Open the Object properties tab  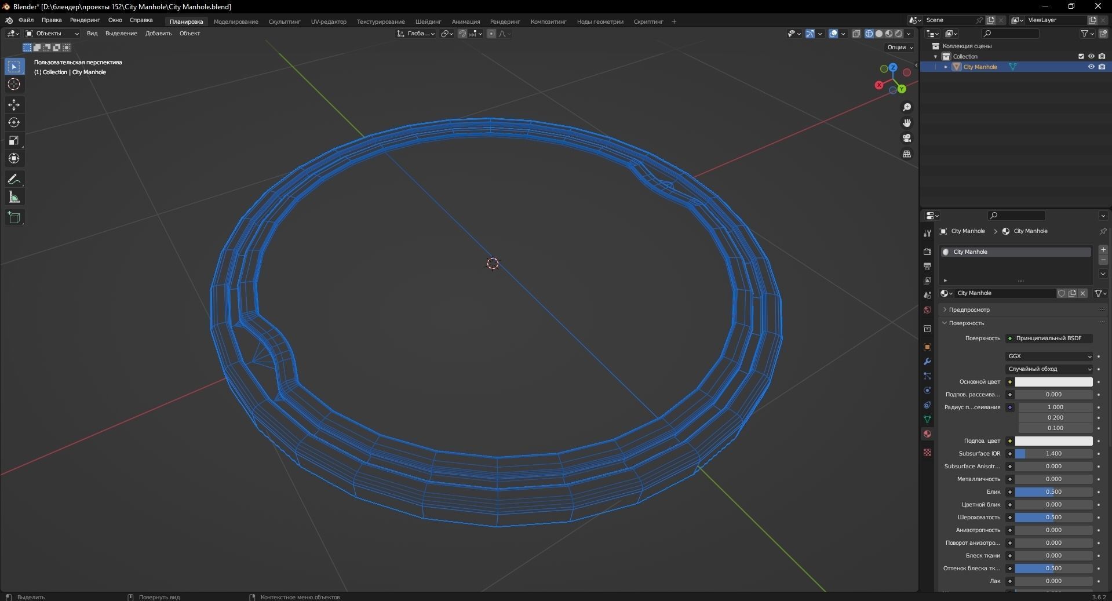tap(927, 347)
